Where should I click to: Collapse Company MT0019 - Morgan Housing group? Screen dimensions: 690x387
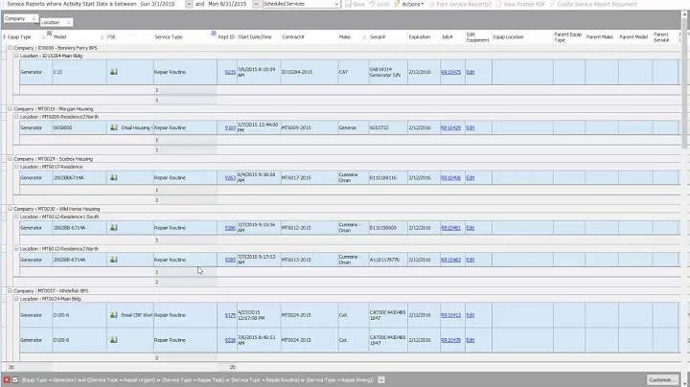(x=11, y=108)
